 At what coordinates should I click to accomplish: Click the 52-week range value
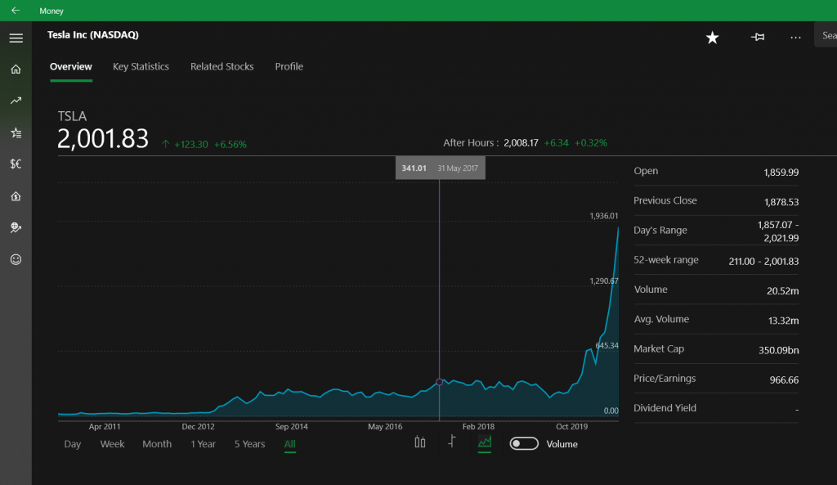pyautogui.click(x=763, y=261)
